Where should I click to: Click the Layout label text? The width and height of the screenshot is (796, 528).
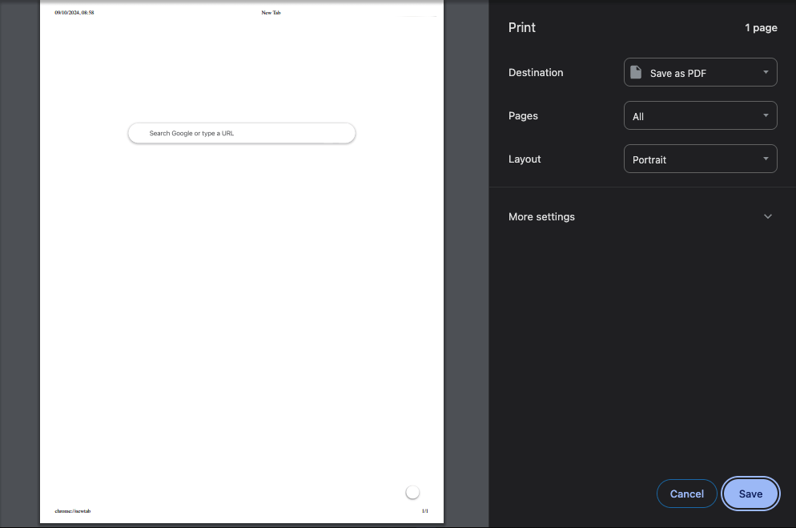tap(525, 159)
